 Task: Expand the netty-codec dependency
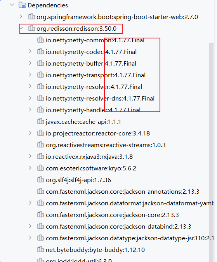point(30,52)
